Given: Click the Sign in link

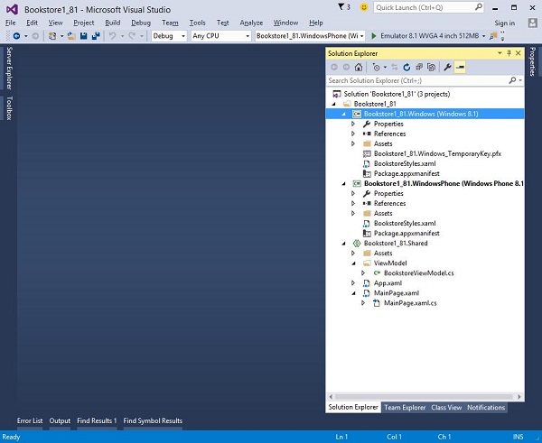Looking at the screenshot, I should [x=505, y=22].
